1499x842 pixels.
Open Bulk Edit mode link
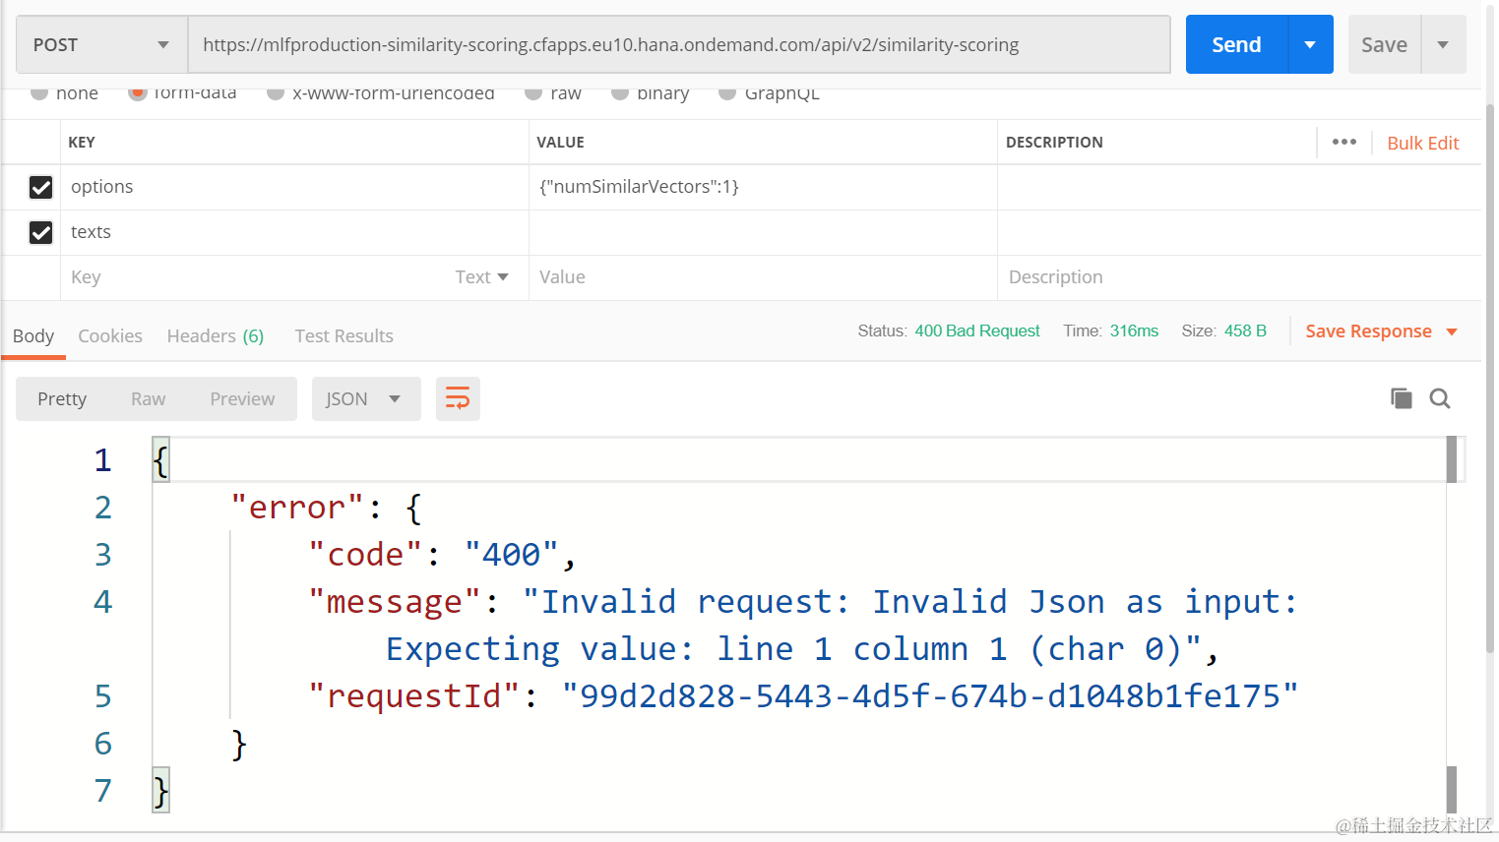(1423, 143)
